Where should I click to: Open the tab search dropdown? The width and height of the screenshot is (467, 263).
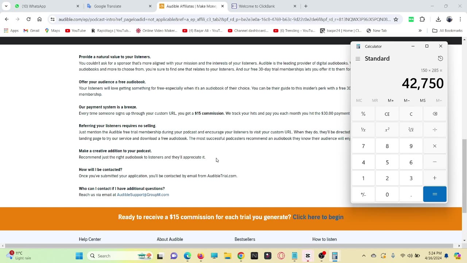(x=6, y=6)
